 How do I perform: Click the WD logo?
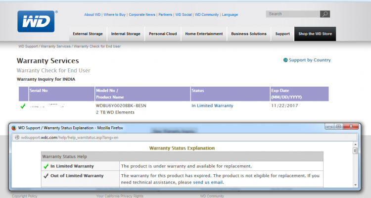(x=36, y=21)
